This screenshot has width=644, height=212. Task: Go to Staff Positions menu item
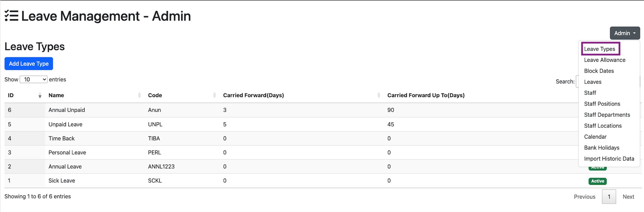pos(602,104)
